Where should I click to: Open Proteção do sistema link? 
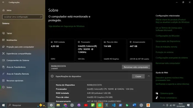(x=164, y=52)
